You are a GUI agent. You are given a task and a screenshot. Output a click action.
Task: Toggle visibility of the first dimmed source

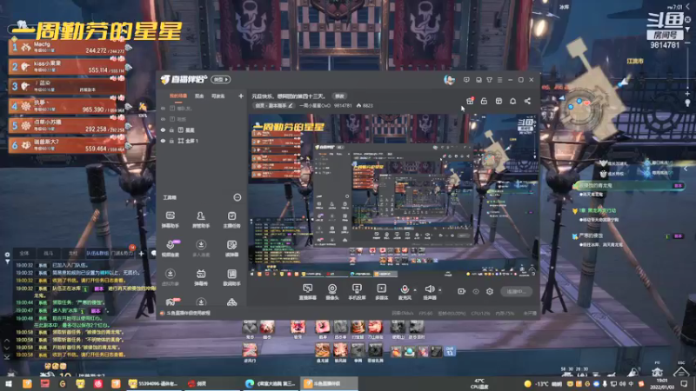click(x=163, y=108)
